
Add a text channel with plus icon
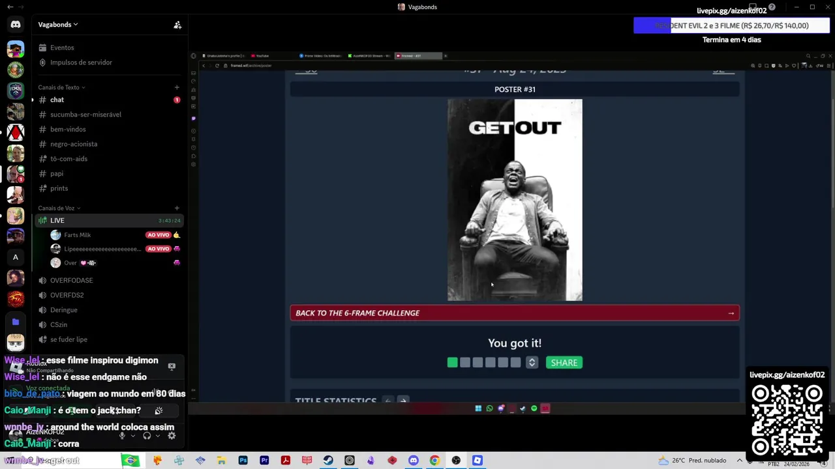click(x=177, y=87)
